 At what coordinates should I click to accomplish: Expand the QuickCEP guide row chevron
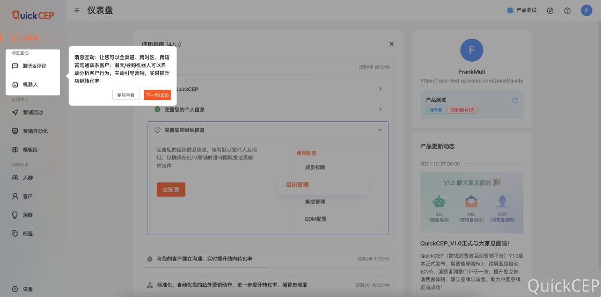(380, 89)
